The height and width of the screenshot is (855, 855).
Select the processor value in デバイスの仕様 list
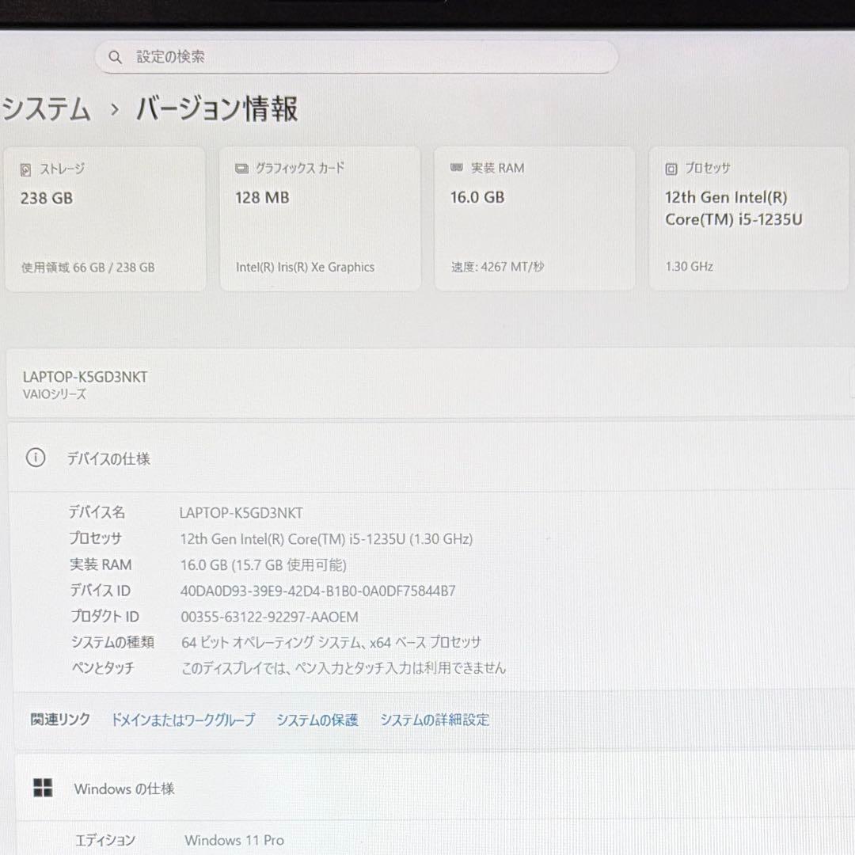coord(326,539)
